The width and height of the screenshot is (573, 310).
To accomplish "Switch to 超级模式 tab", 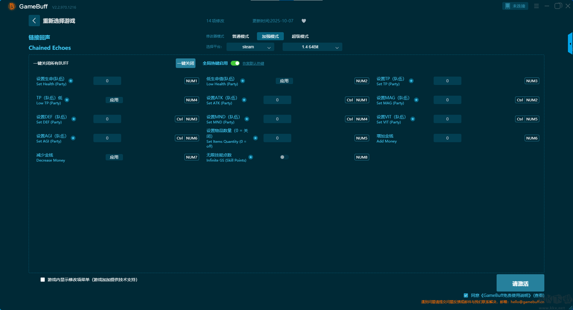I will coord(300,36).
